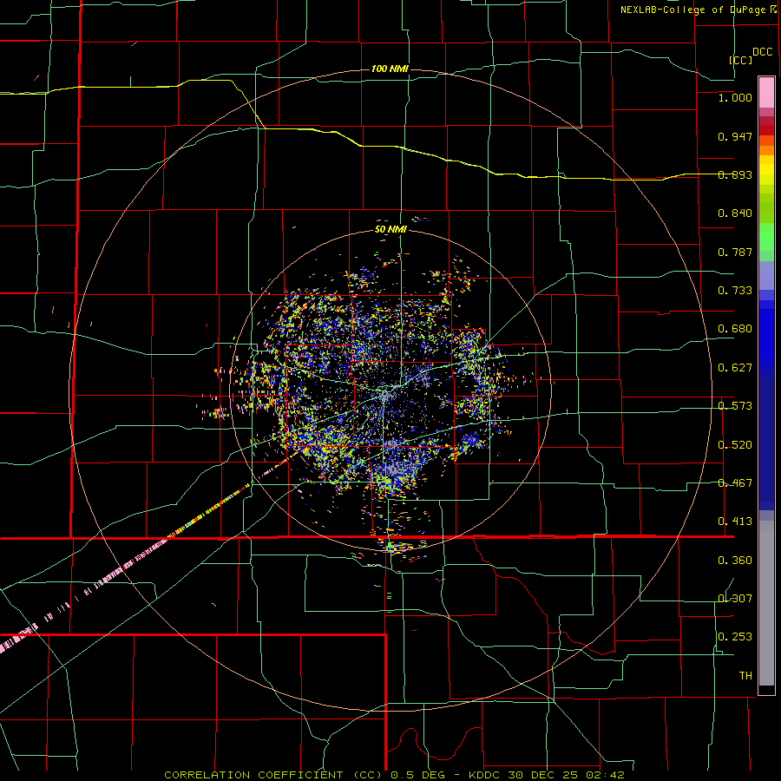Click the "DCC" radar site label

(x=763, y=51)
